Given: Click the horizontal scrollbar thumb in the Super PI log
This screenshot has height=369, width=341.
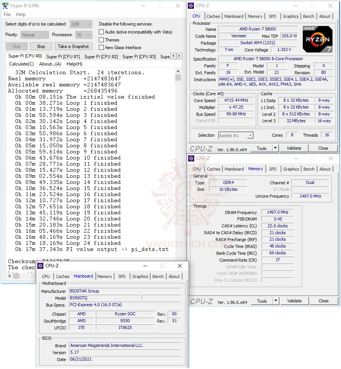Looking at the screenshot, I should [16, 276].
